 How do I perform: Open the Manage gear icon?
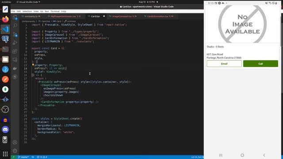point(15,151)
